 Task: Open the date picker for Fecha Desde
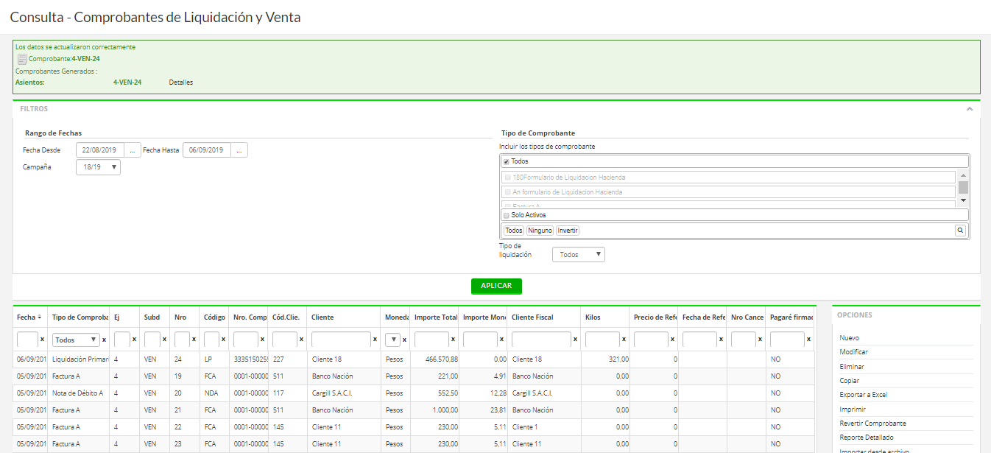[133, 150]
